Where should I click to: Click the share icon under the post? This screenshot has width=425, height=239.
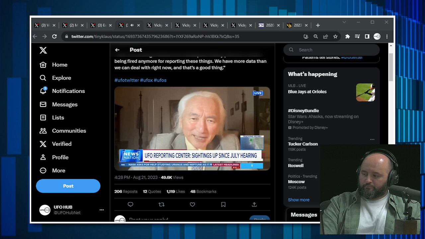coord(254,204)
